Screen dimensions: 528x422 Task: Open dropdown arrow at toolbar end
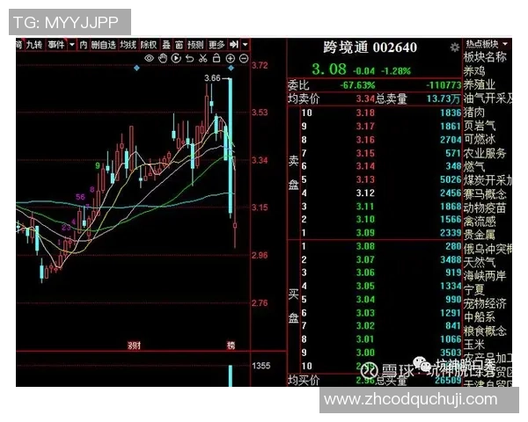[246, 45]
